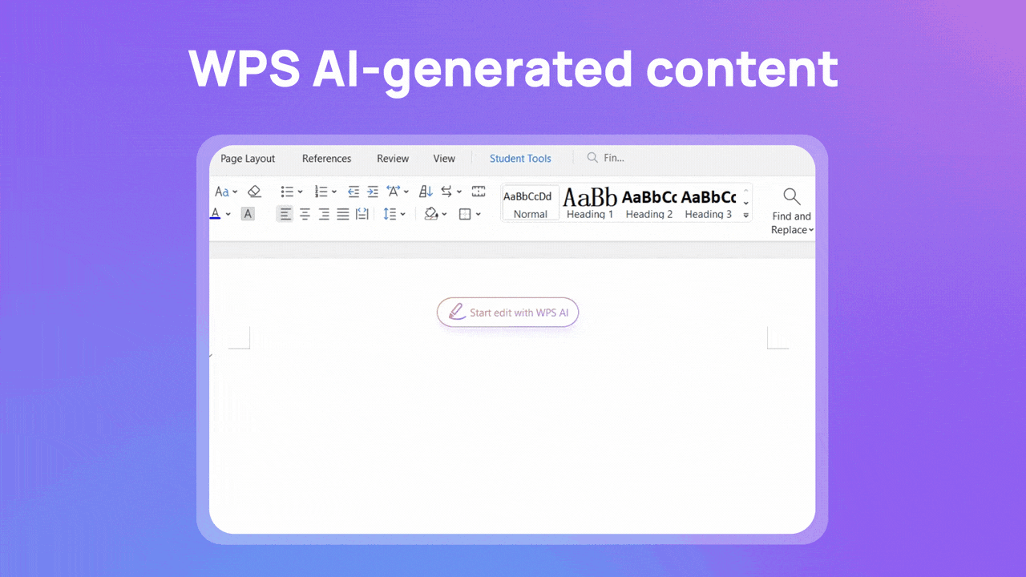The width and height of the screenshot is (1026, 577).
Task: Open the Page Layout tab
Action: (248, 159)
